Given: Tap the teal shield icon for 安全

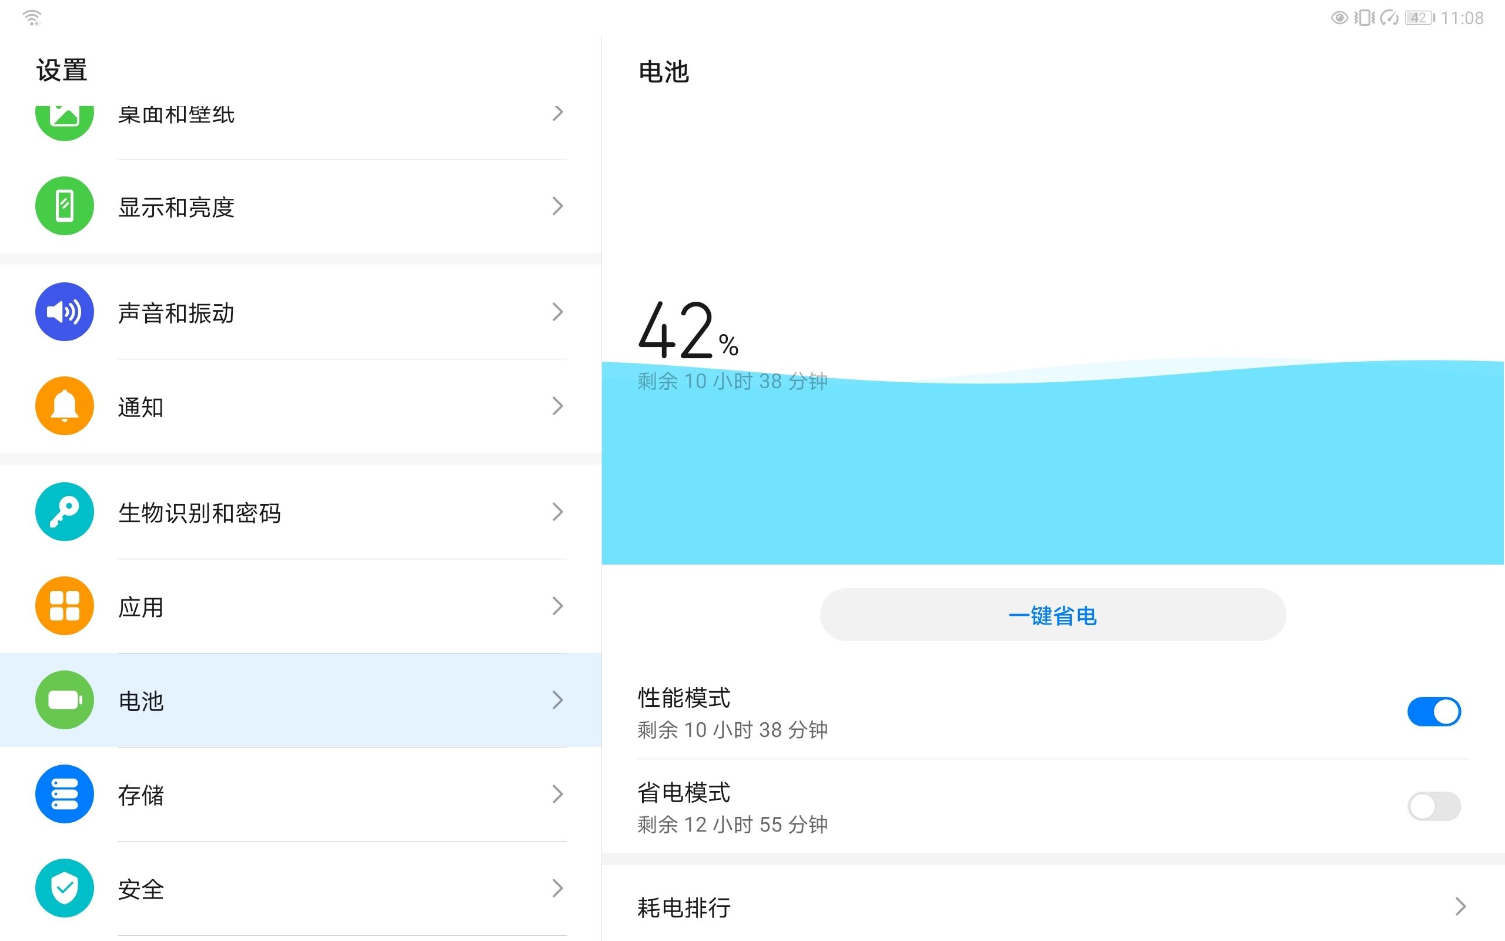Looking at the screenshot, I should pyautogui.click(x=65, y=888).
